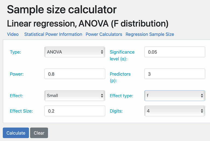Screen dimensions: 210x141
Task: Open the Effect type dropdown
Action: (175, 96)
